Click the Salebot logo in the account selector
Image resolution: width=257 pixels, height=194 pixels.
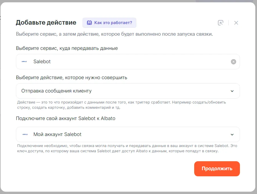[25, 135]
